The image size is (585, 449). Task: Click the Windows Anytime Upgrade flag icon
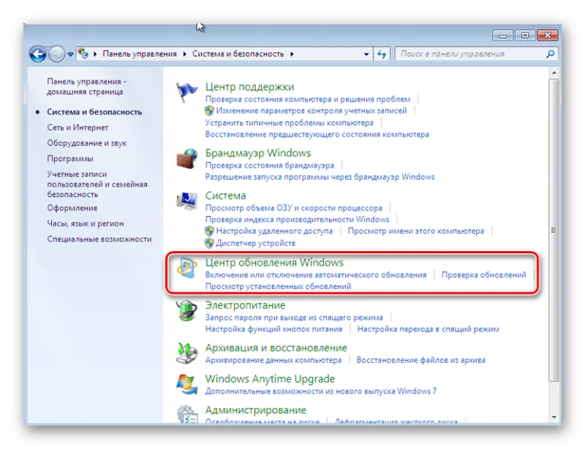(187, 384)
